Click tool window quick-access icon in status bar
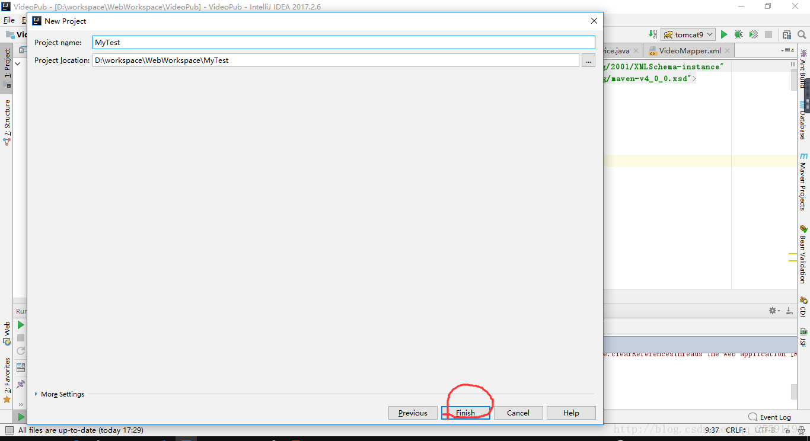The width and height of the screenshot is (810, 441). pos(9,430)
